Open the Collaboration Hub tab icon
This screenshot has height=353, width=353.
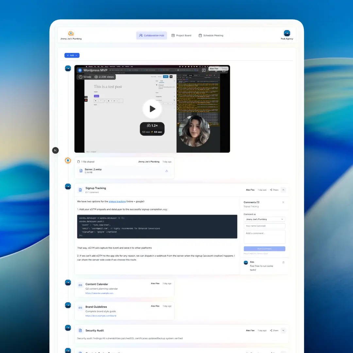pyautogui.click(x=140, y=35)
